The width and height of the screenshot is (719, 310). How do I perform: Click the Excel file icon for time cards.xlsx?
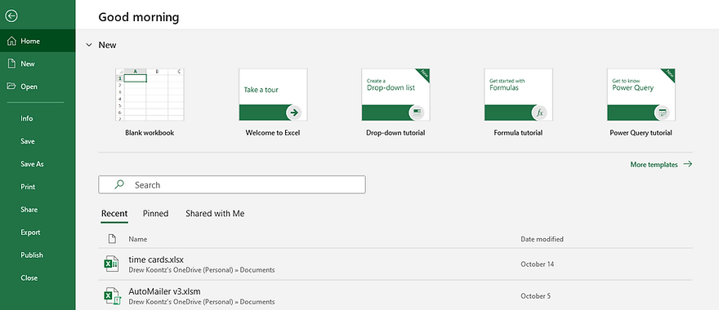coord(110,263)
